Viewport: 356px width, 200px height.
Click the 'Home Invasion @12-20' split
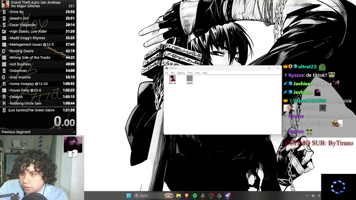(x=38, y=84)
